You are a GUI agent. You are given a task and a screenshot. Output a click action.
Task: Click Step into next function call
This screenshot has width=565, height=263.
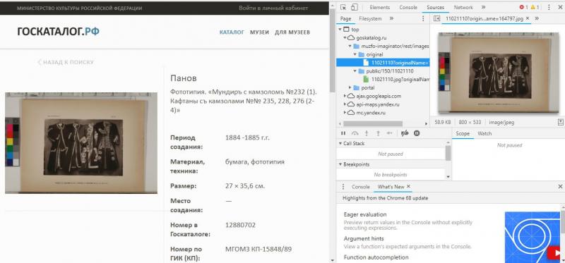click(367, 133)
